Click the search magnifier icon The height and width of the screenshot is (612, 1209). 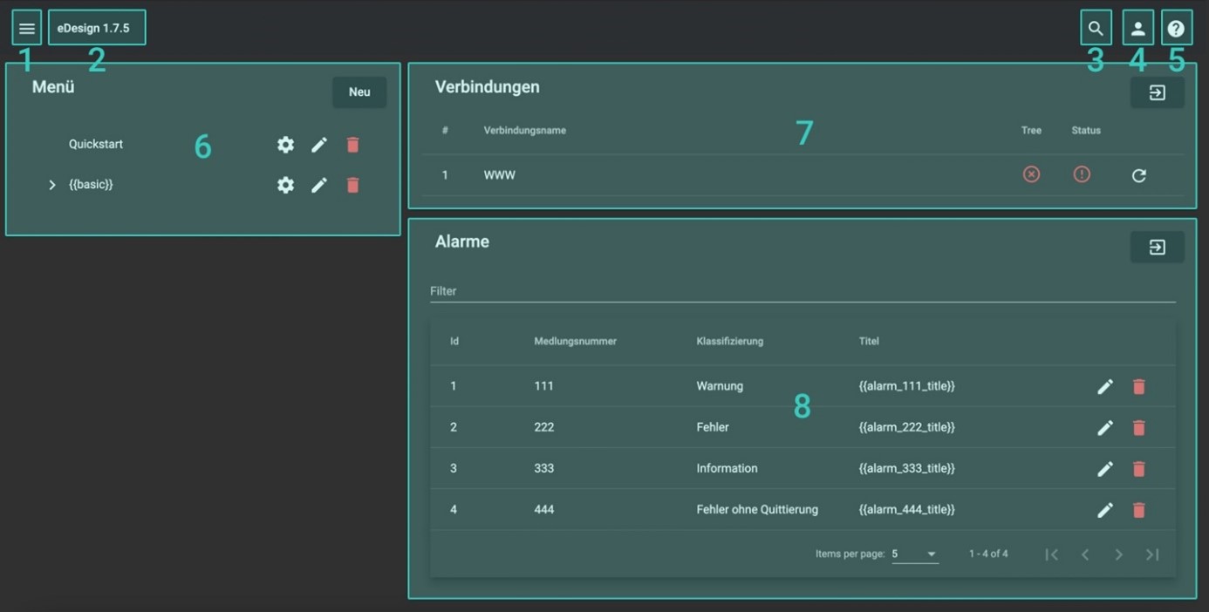pos(1096,29)
